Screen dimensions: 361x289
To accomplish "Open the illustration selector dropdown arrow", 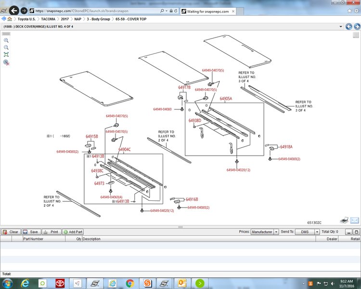I will click(341, 26).
